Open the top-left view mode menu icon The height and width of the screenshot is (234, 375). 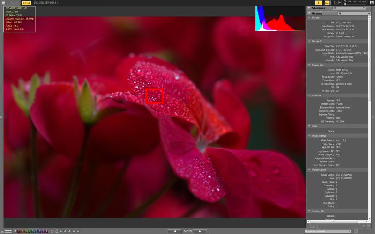tap(4, 3)
